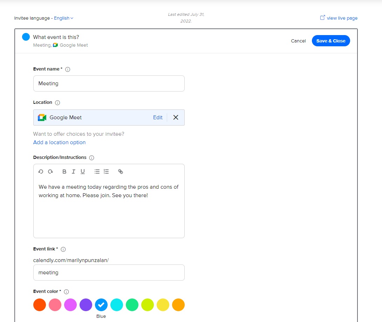
Task: Click the Cancel button
Action: (298, 41)
